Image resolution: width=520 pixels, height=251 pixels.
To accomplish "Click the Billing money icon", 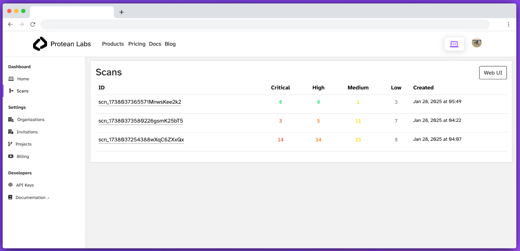I will point(11,156).
